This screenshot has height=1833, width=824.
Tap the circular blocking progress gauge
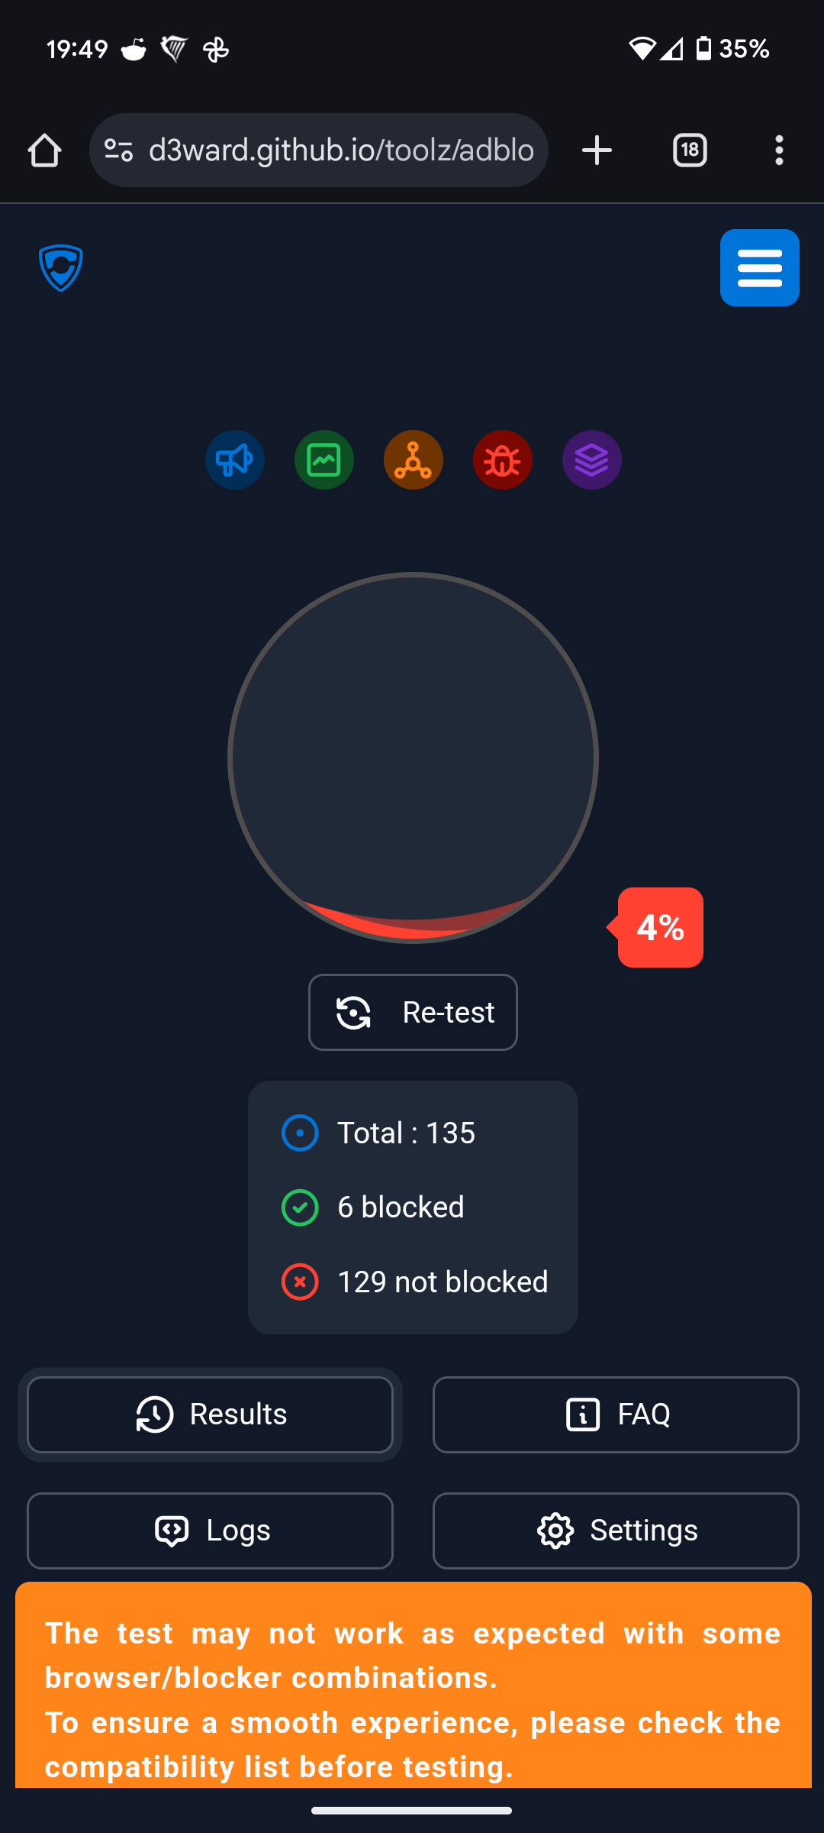coord(413,758)
